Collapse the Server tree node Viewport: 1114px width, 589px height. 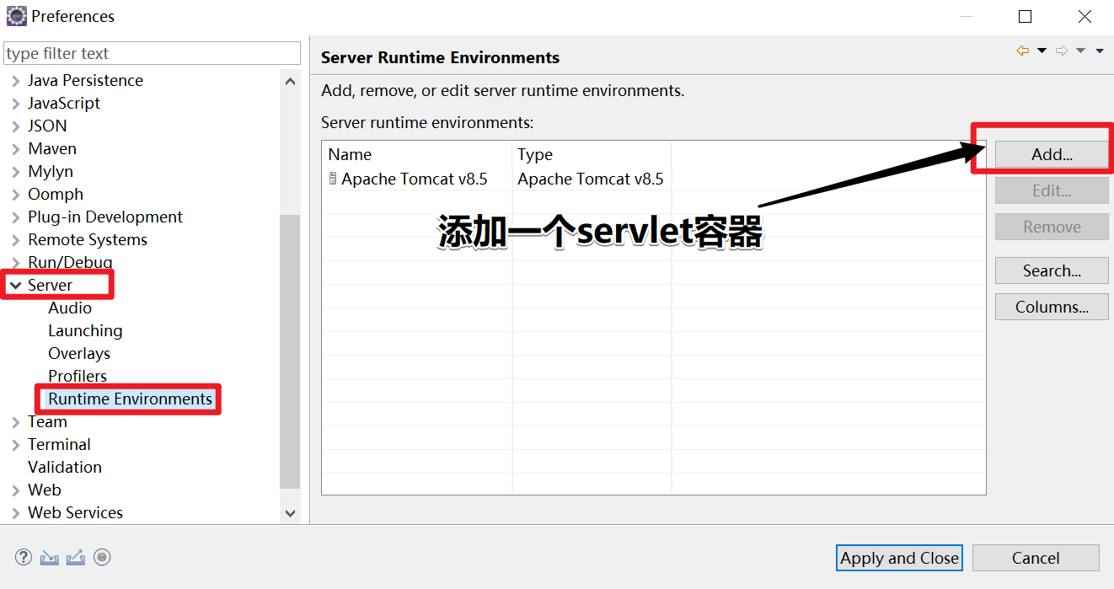pos(16,286)
